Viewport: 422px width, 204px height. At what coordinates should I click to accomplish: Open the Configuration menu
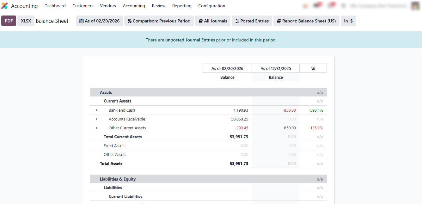click(x=211, y=6)
